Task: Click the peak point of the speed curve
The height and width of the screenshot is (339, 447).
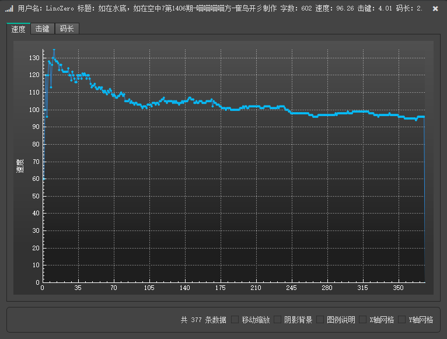Action: [x=54, y=50]
